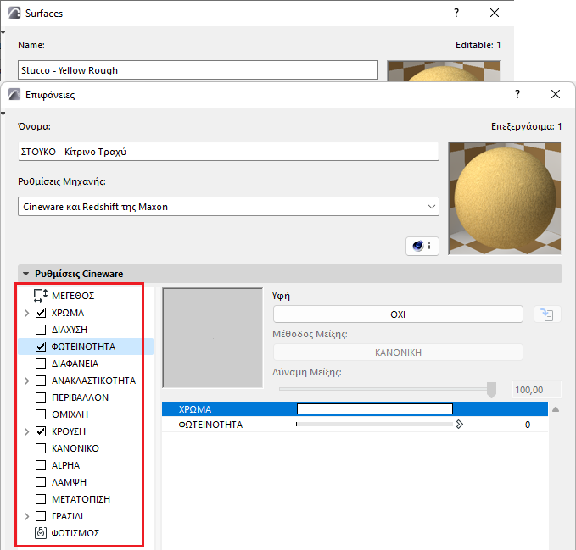Select the ΦΩΤΕΙΝΟΤΗΤΑ parameter row label

coord(210,425)
